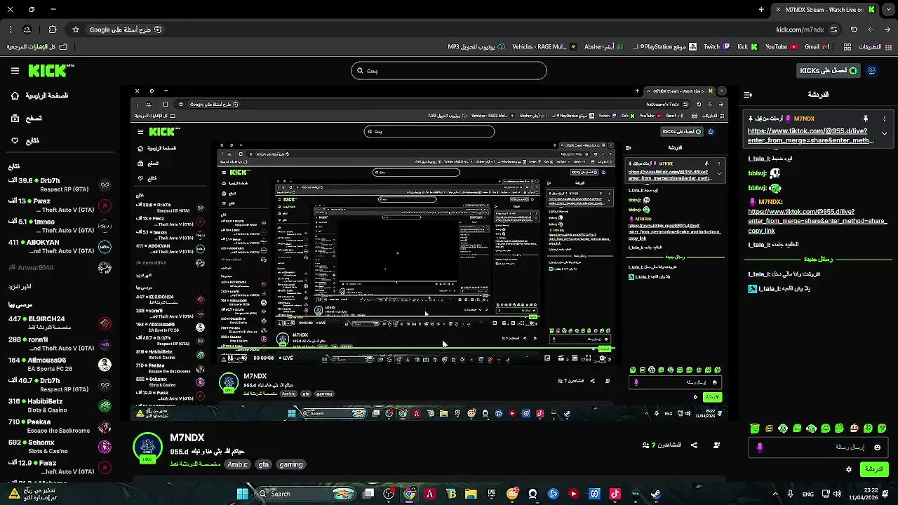Go back in browser

pyautogui.click(x=887, y=29)
